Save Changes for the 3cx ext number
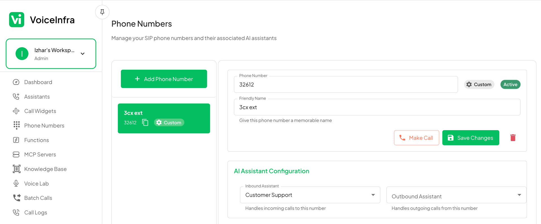The width and height of the screenshot is (541, 224). pos(471,138)
